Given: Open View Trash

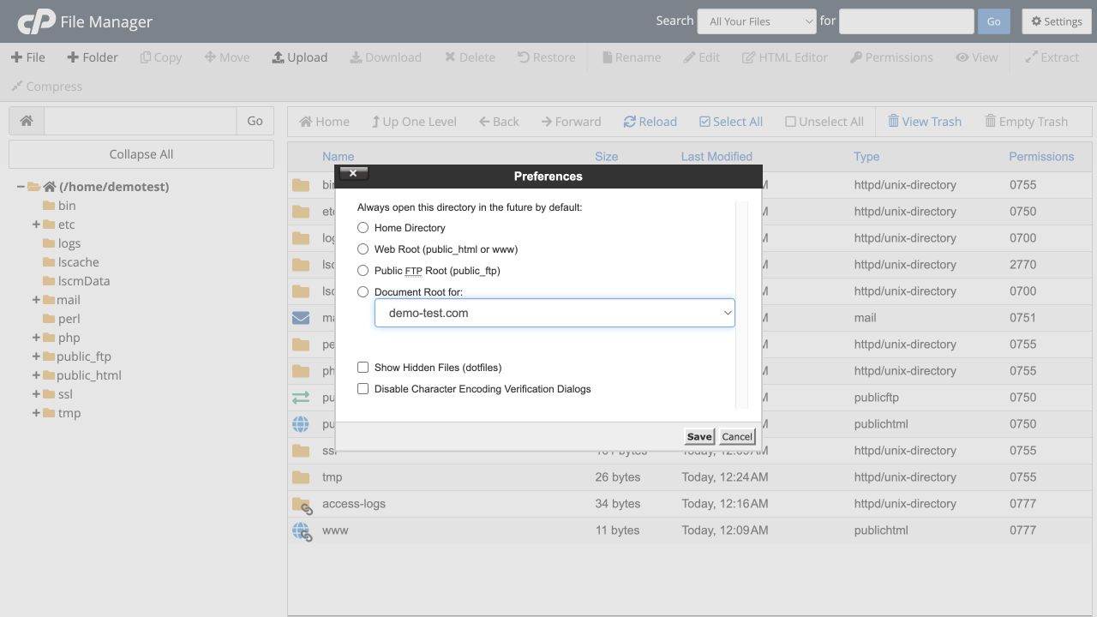Looking at the screenshot, I should (925, 122).
